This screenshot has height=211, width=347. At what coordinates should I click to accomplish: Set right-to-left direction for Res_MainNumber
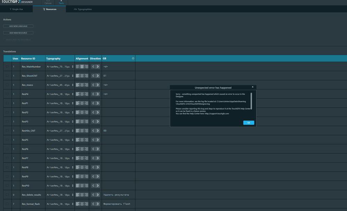click(x=93, y=67)
